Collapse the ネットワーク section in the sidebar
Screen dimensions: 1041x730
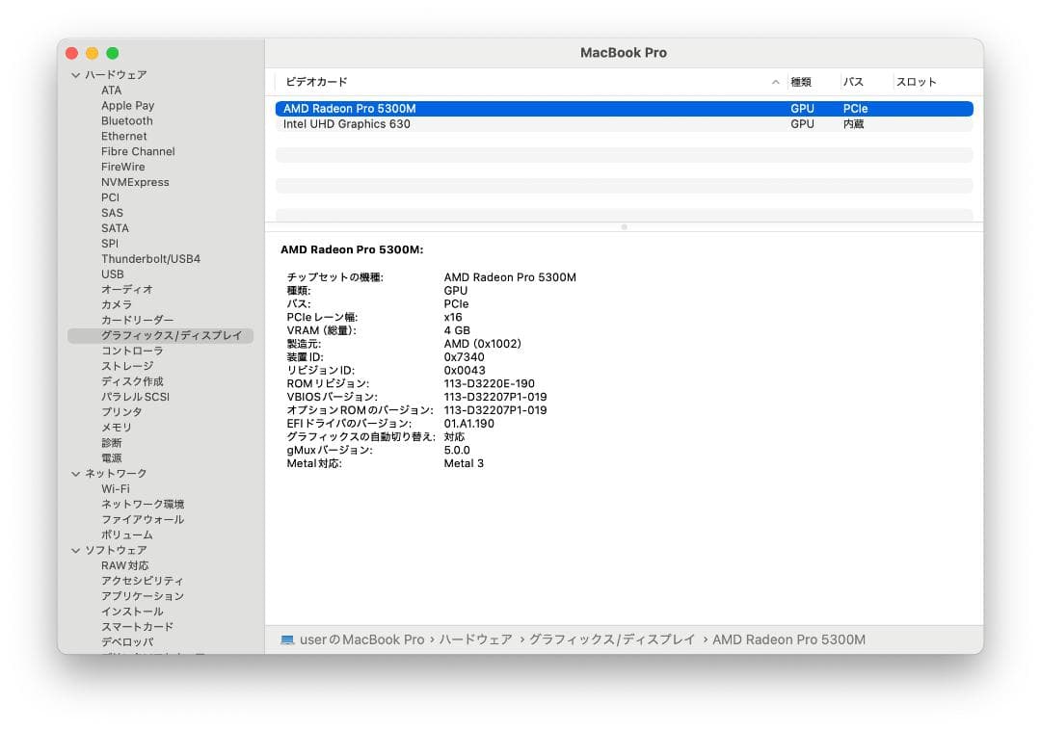[x=75, y=473]
